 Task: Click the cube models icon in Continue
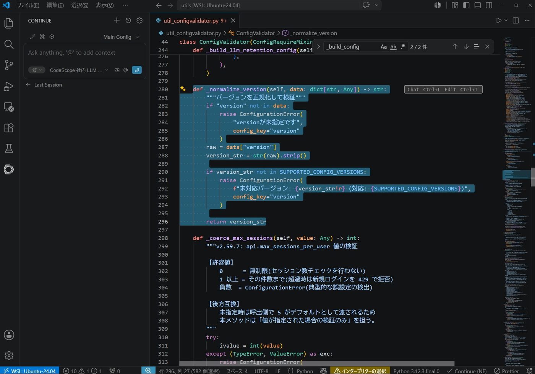pos(52,37)
